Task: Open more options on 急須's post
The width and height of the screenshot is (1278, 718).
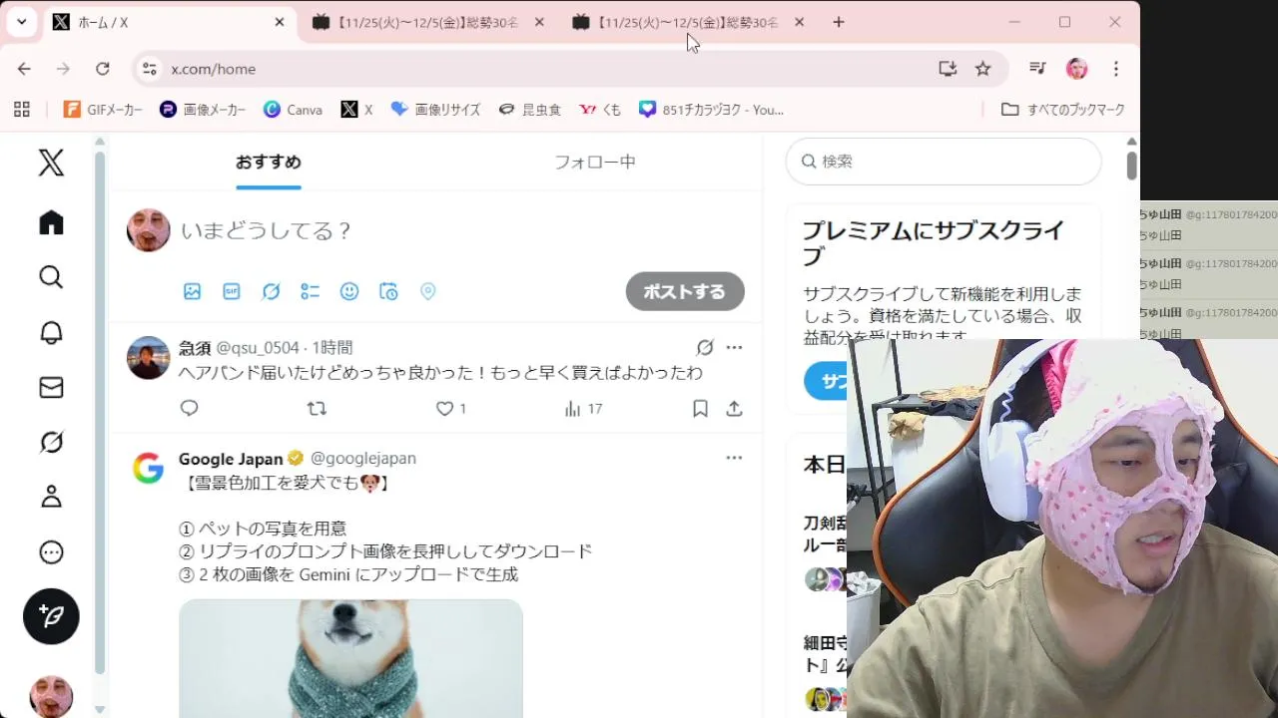Action: click(x=734, y=347)
